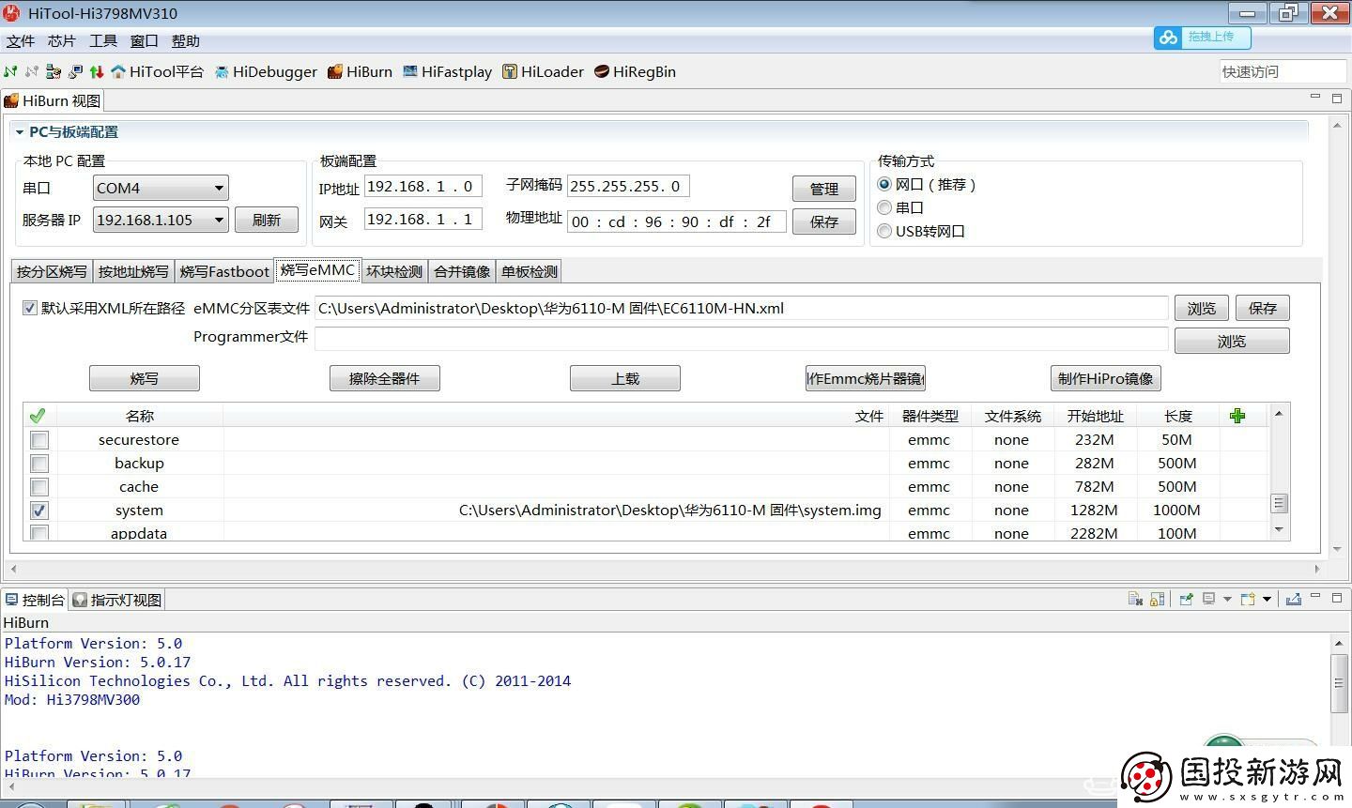Collapse the PC与板端配置 section
This screenshot has width=1352, height=808.
[x=20, y=132]
